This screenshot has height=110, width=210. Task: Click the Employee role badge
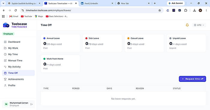point(8,34)
